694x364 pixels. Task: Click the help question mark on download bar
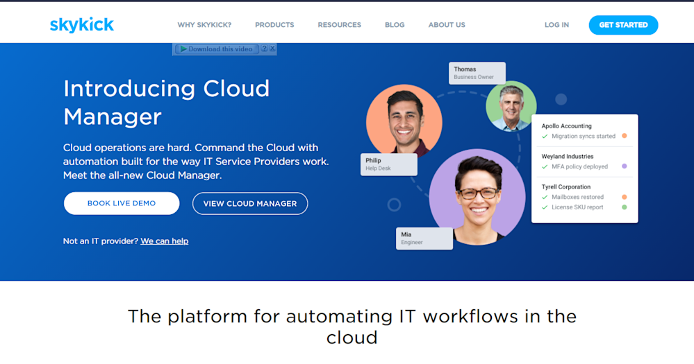click(264, 49)
